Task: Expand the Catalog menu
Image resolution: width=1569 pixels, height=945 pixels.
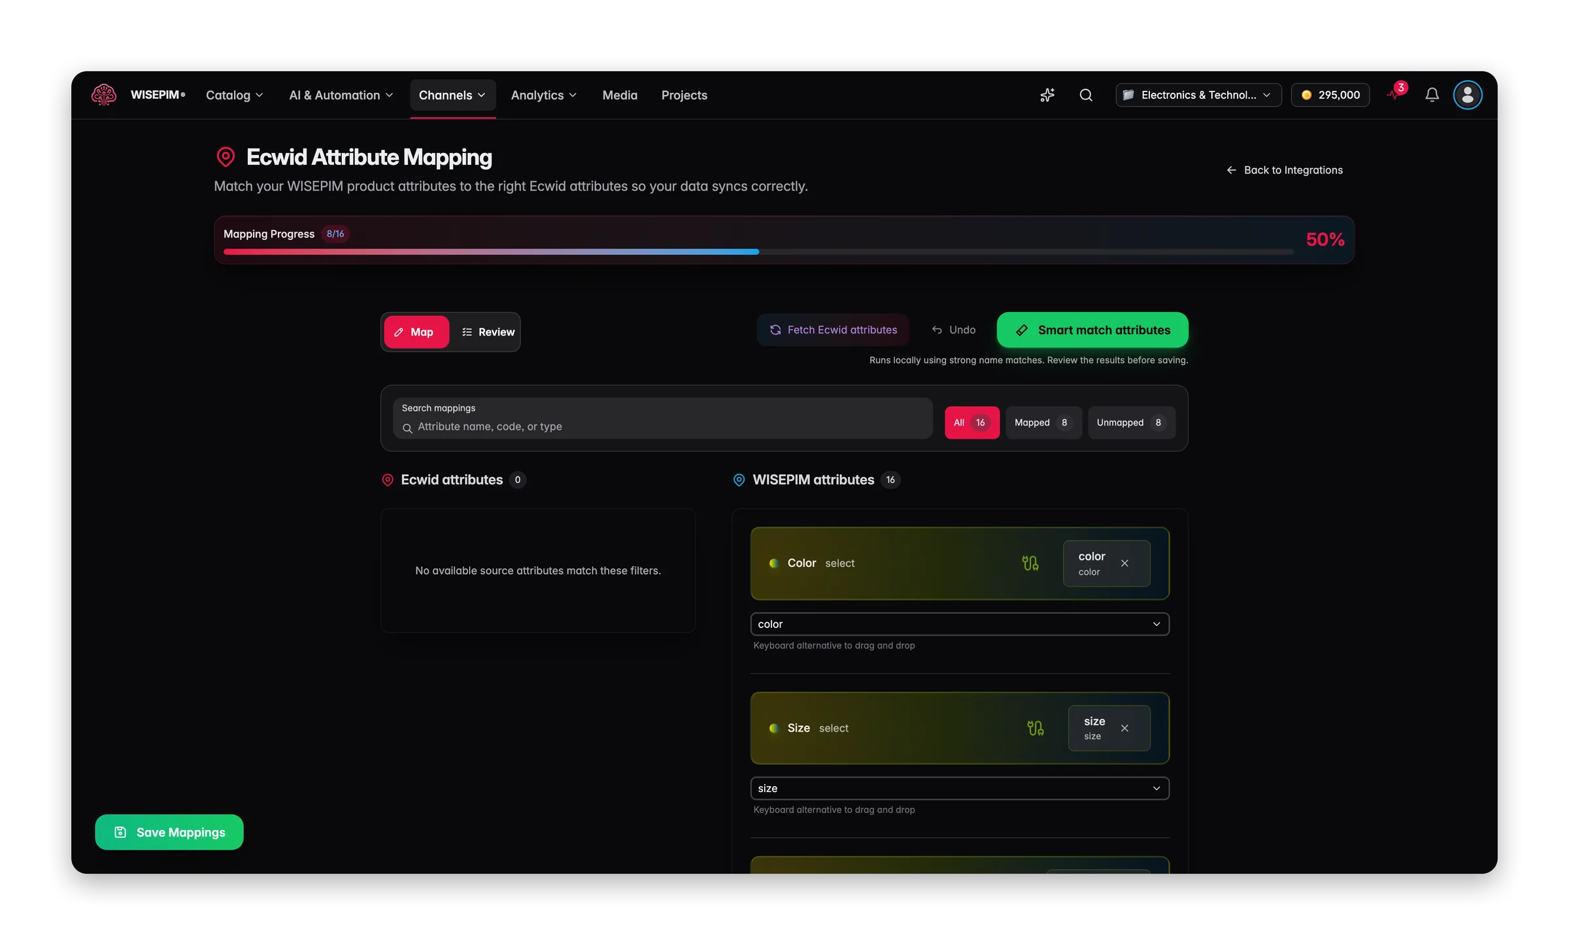Action: [235, 95]
